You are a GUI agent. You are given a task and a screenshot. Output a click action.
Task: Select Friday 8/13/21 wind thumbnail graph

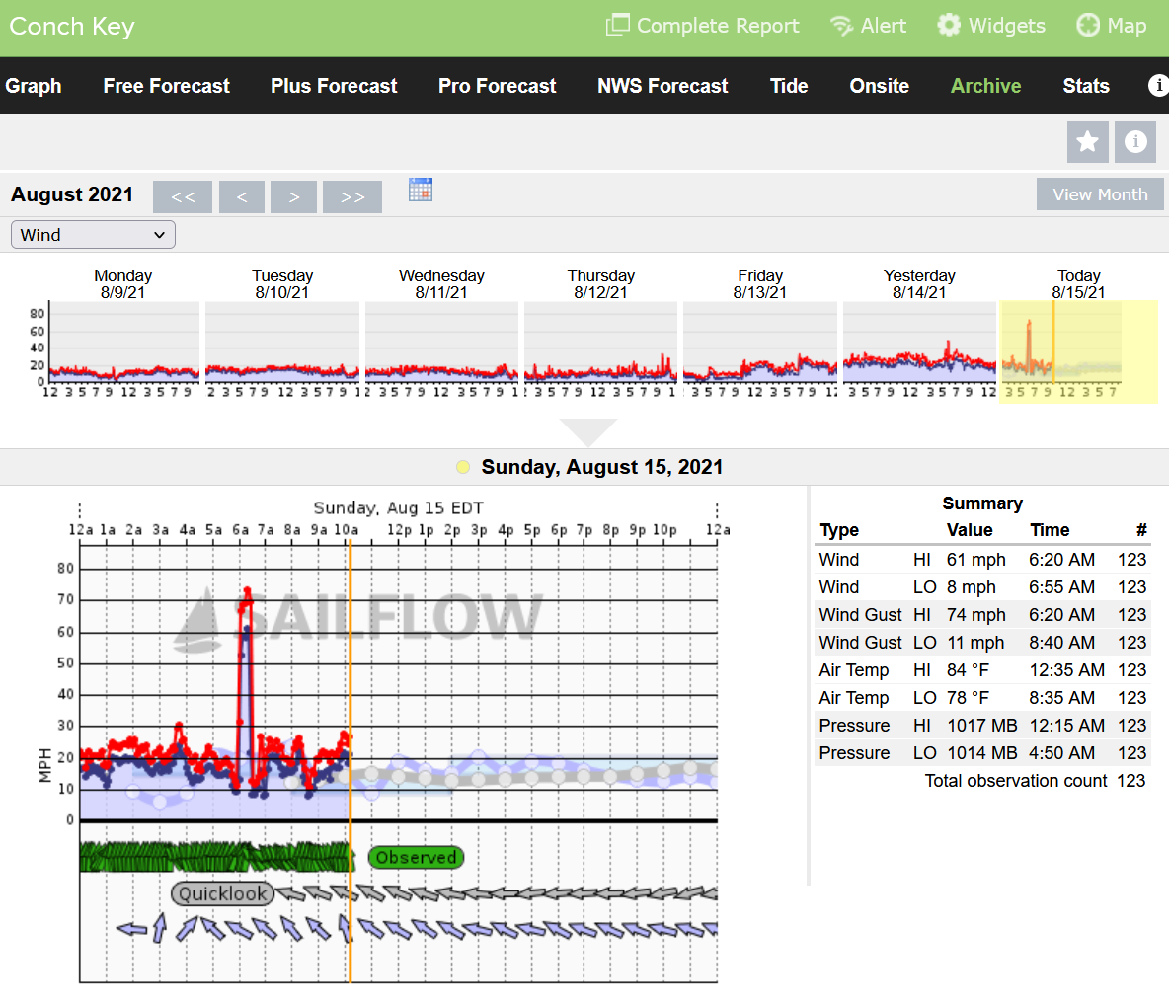tap(760, 343)
